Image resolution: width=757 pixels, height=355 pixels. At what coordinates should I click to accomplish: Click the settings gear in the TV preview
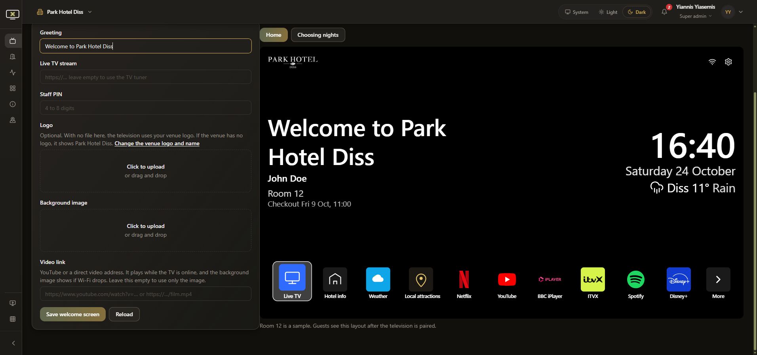(x=728, y=62)
